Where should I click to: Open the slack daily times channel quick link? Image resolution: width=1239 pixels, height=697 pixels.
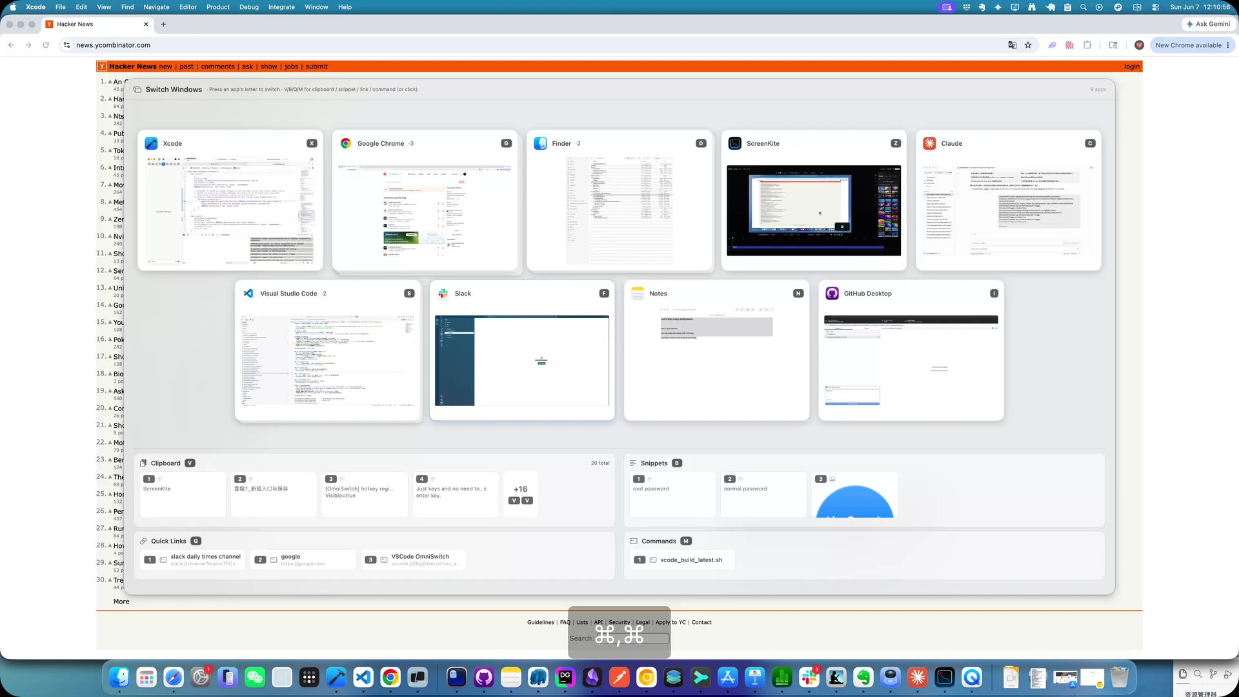(193, 560)
